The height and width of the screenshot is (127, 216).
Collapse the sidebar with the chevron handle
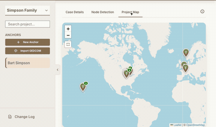click(x=58, y=70)
